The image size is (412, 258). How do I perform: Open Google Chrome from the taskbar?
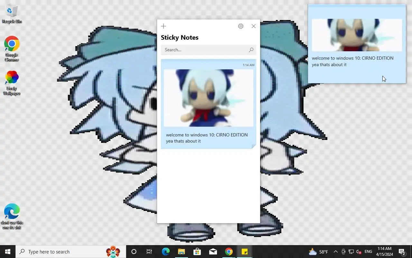pos(229,252)
